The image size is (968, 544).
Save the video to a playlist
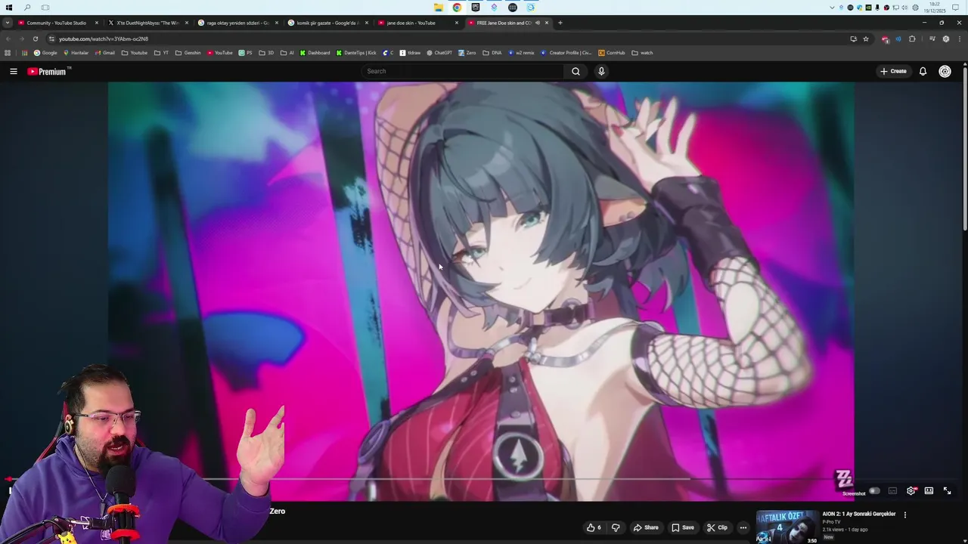(x=682, y=527)
